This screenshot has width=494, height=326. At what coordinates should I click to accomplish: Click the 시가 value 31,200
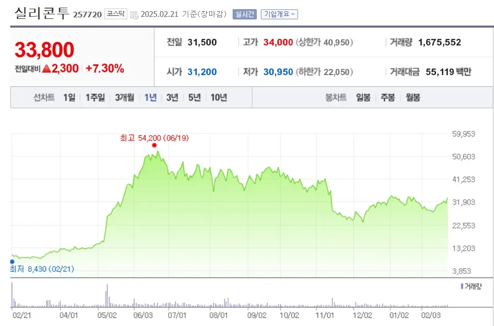[x=202, y=72]
